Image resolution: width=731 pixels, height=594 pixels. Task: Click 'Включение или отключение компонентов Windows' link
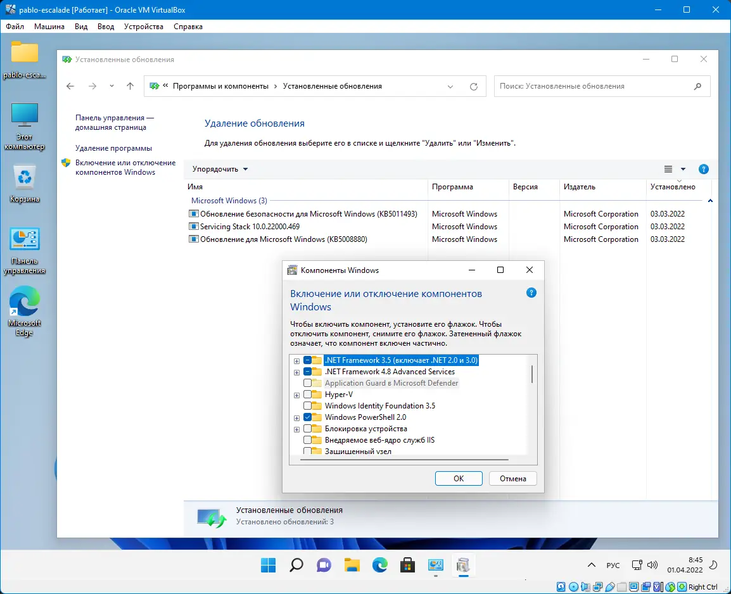125,167
